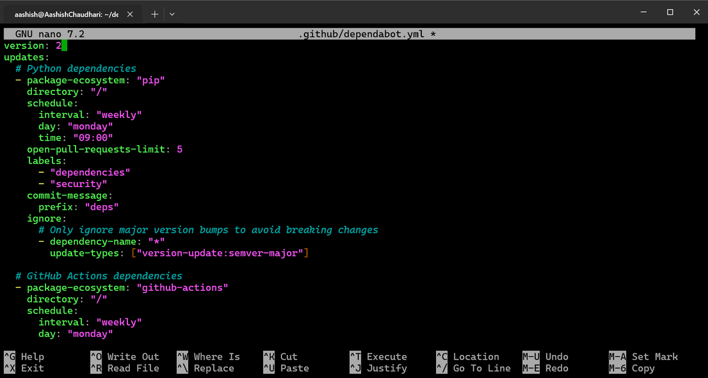The width and height of the screenshot is (708, 378).
Task: Click the M-6 Copy shortcut
Action: 632,368
